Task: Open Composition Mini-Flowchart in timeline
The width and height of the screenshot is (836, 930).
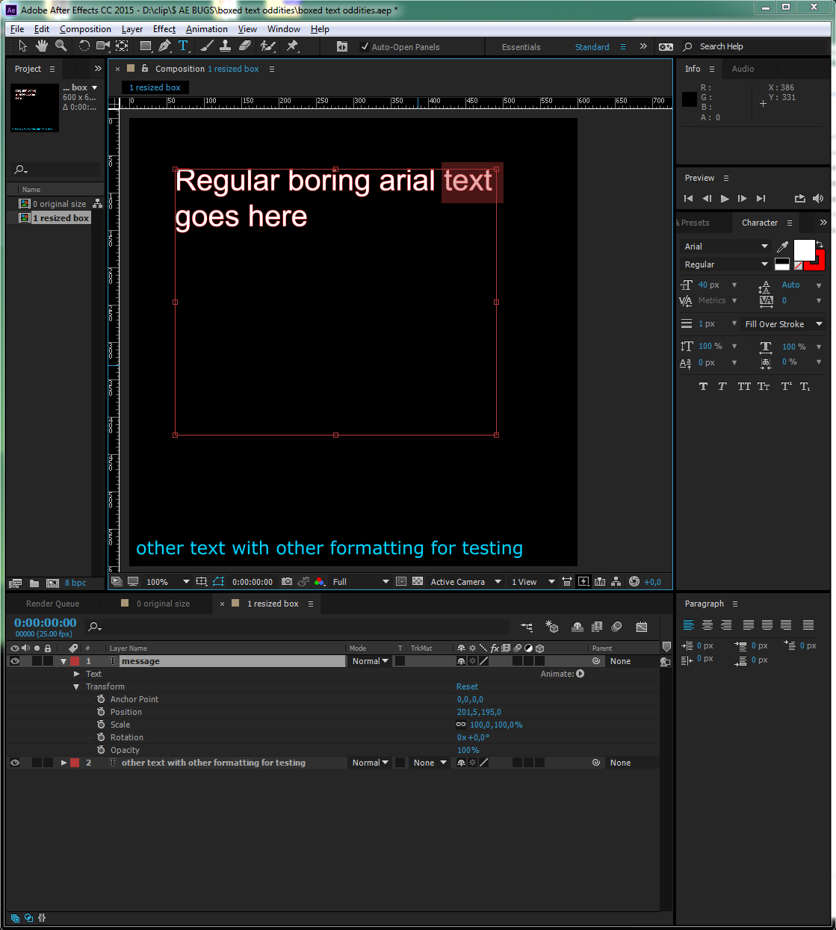Action: tap(527, 627)
